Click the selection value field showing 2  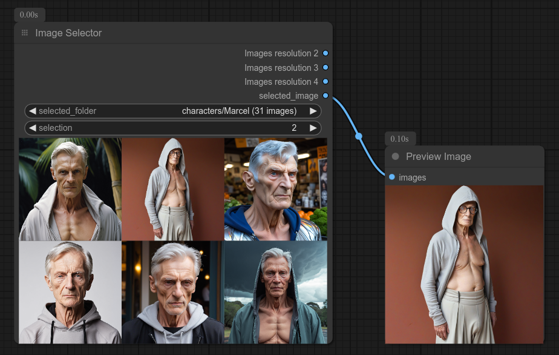(x=294, y=128)
